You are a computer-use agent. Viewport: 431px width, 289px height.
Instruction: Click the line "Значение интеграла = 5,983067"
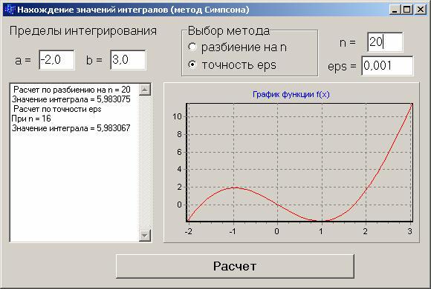71,128
